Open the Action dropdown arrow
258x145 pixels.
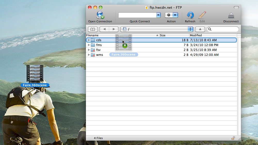tap(175, 15)
